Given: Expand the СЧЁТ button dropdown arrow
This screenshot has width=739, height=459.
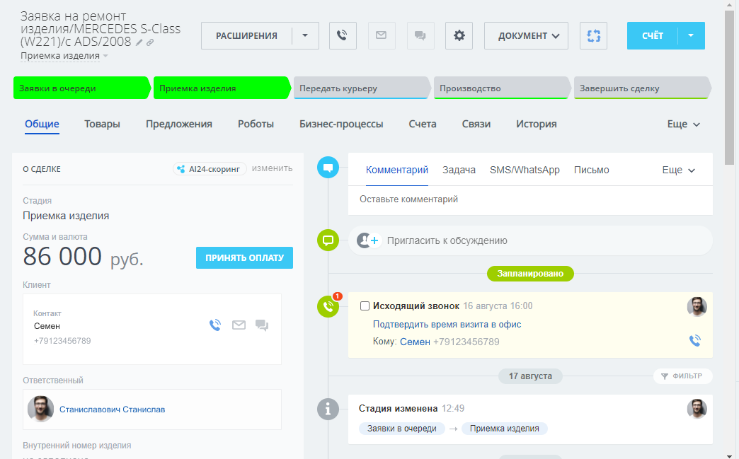Looking at the screenshot, I should tap(691, 36).
